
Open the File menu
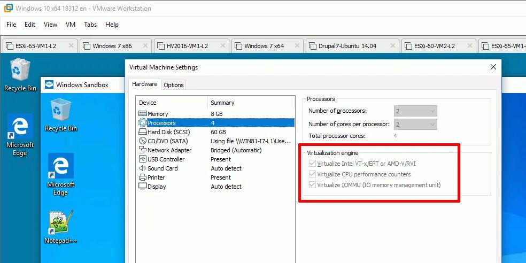pyautogui.click(x=11, y=25)
